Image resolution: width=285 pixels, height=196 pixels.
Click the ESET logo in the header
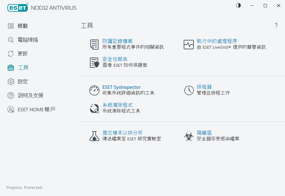18,8
